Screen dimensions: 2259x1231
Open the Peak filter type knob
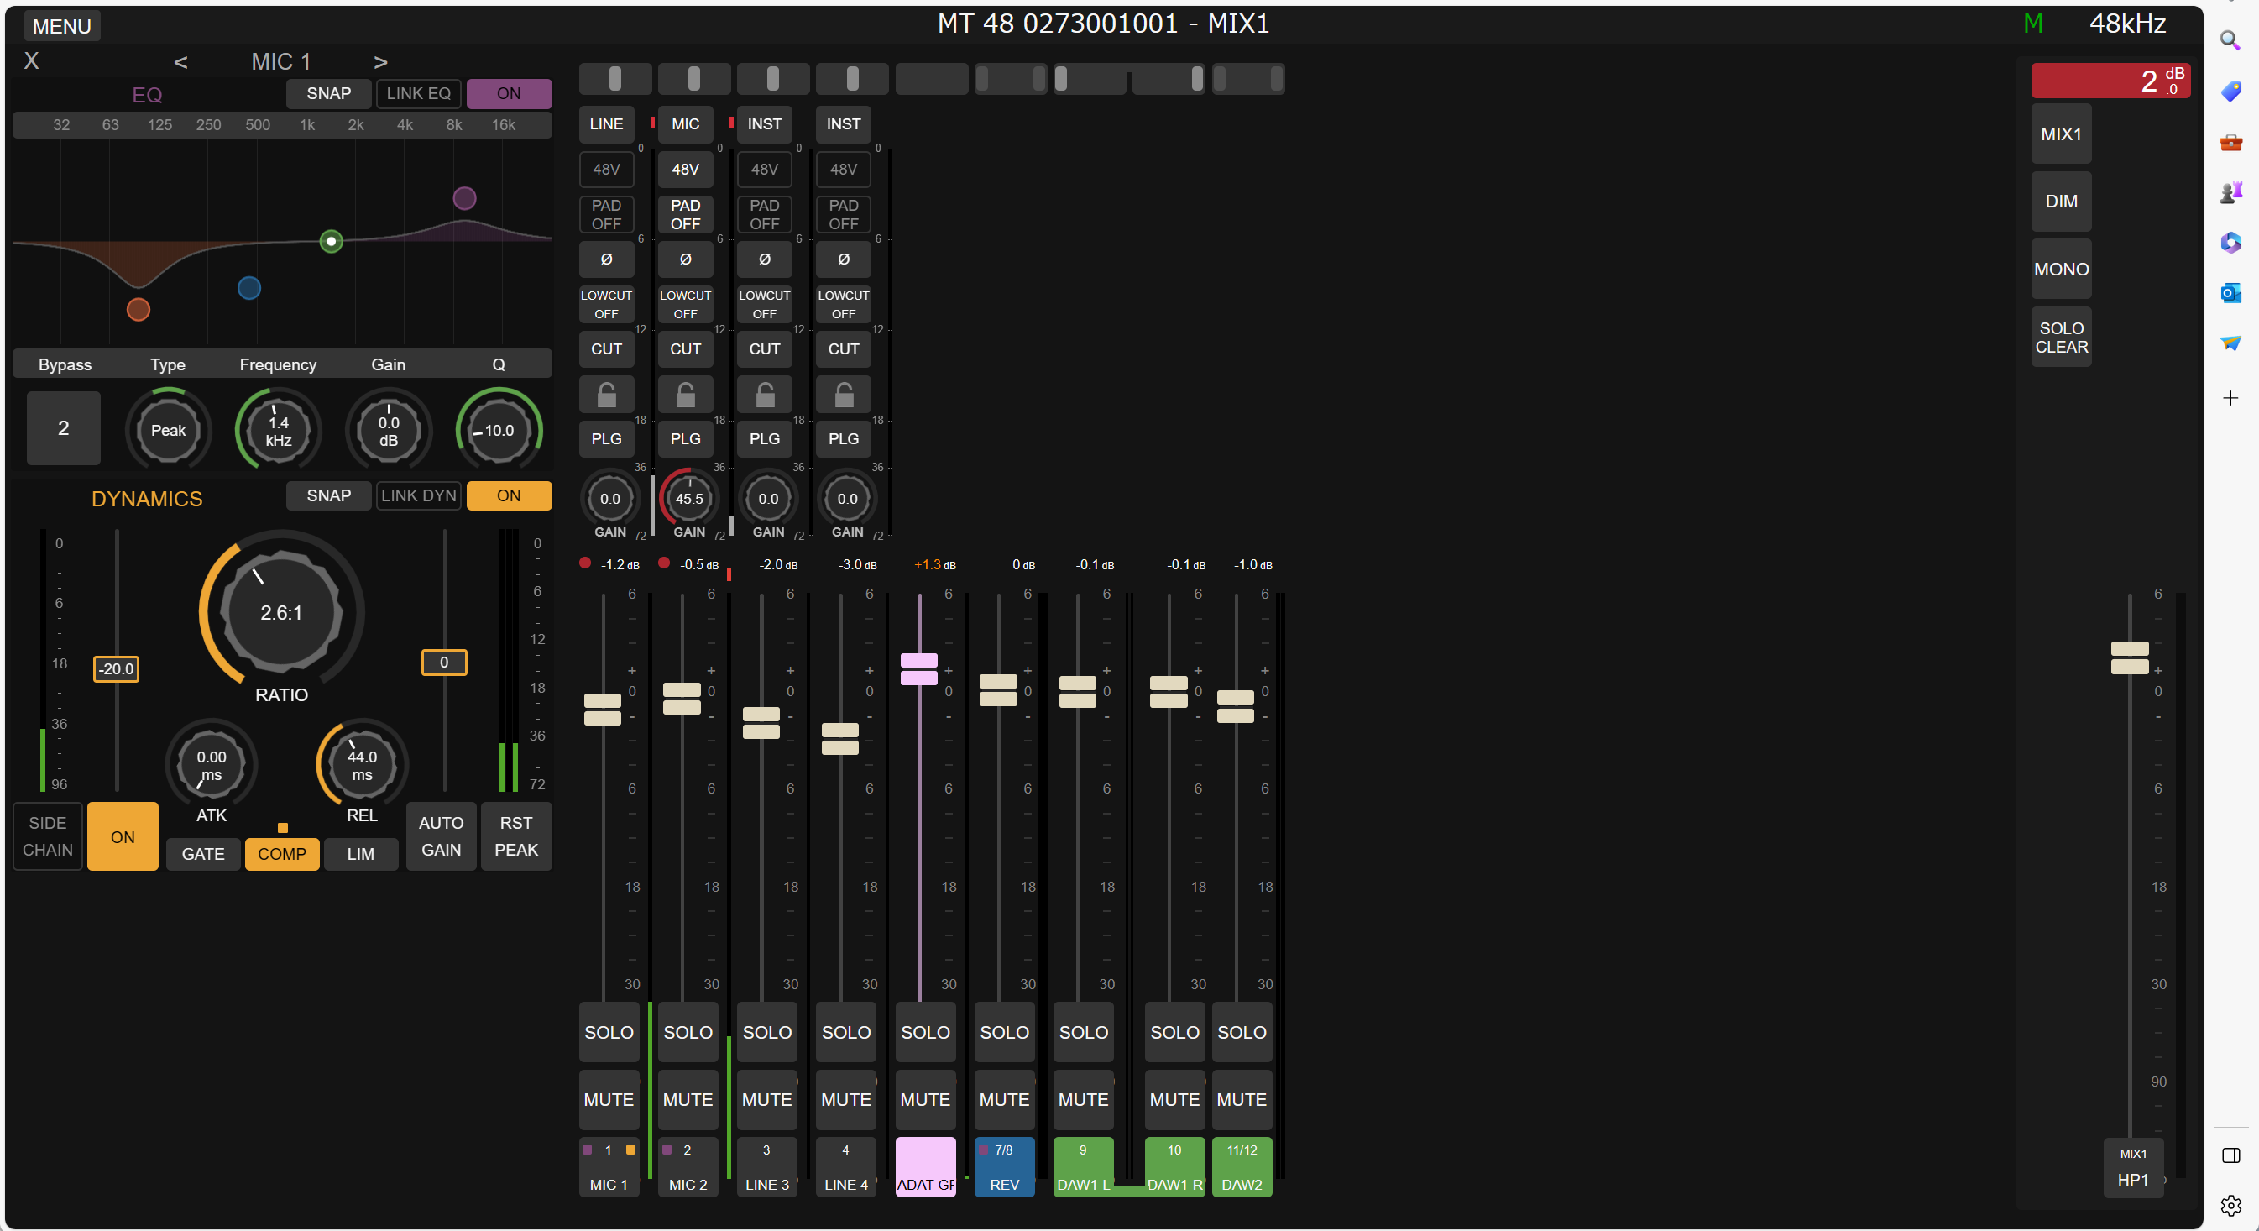coord(168,430)
